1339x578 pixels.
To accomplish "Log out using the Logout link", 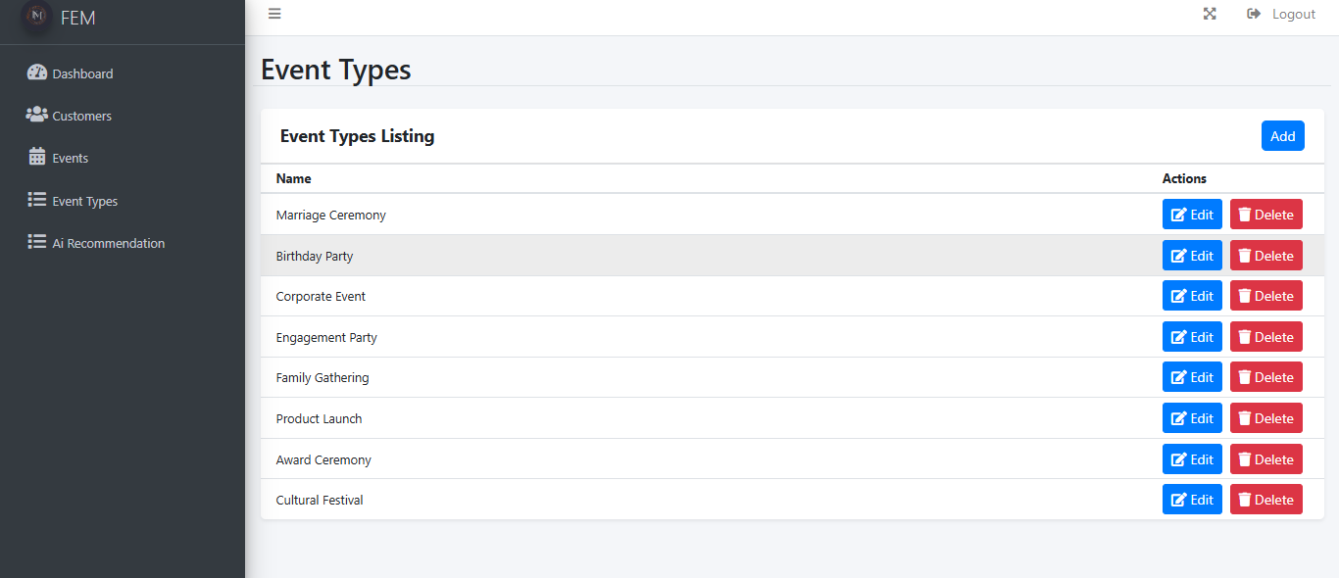I will click(1294, 14).
